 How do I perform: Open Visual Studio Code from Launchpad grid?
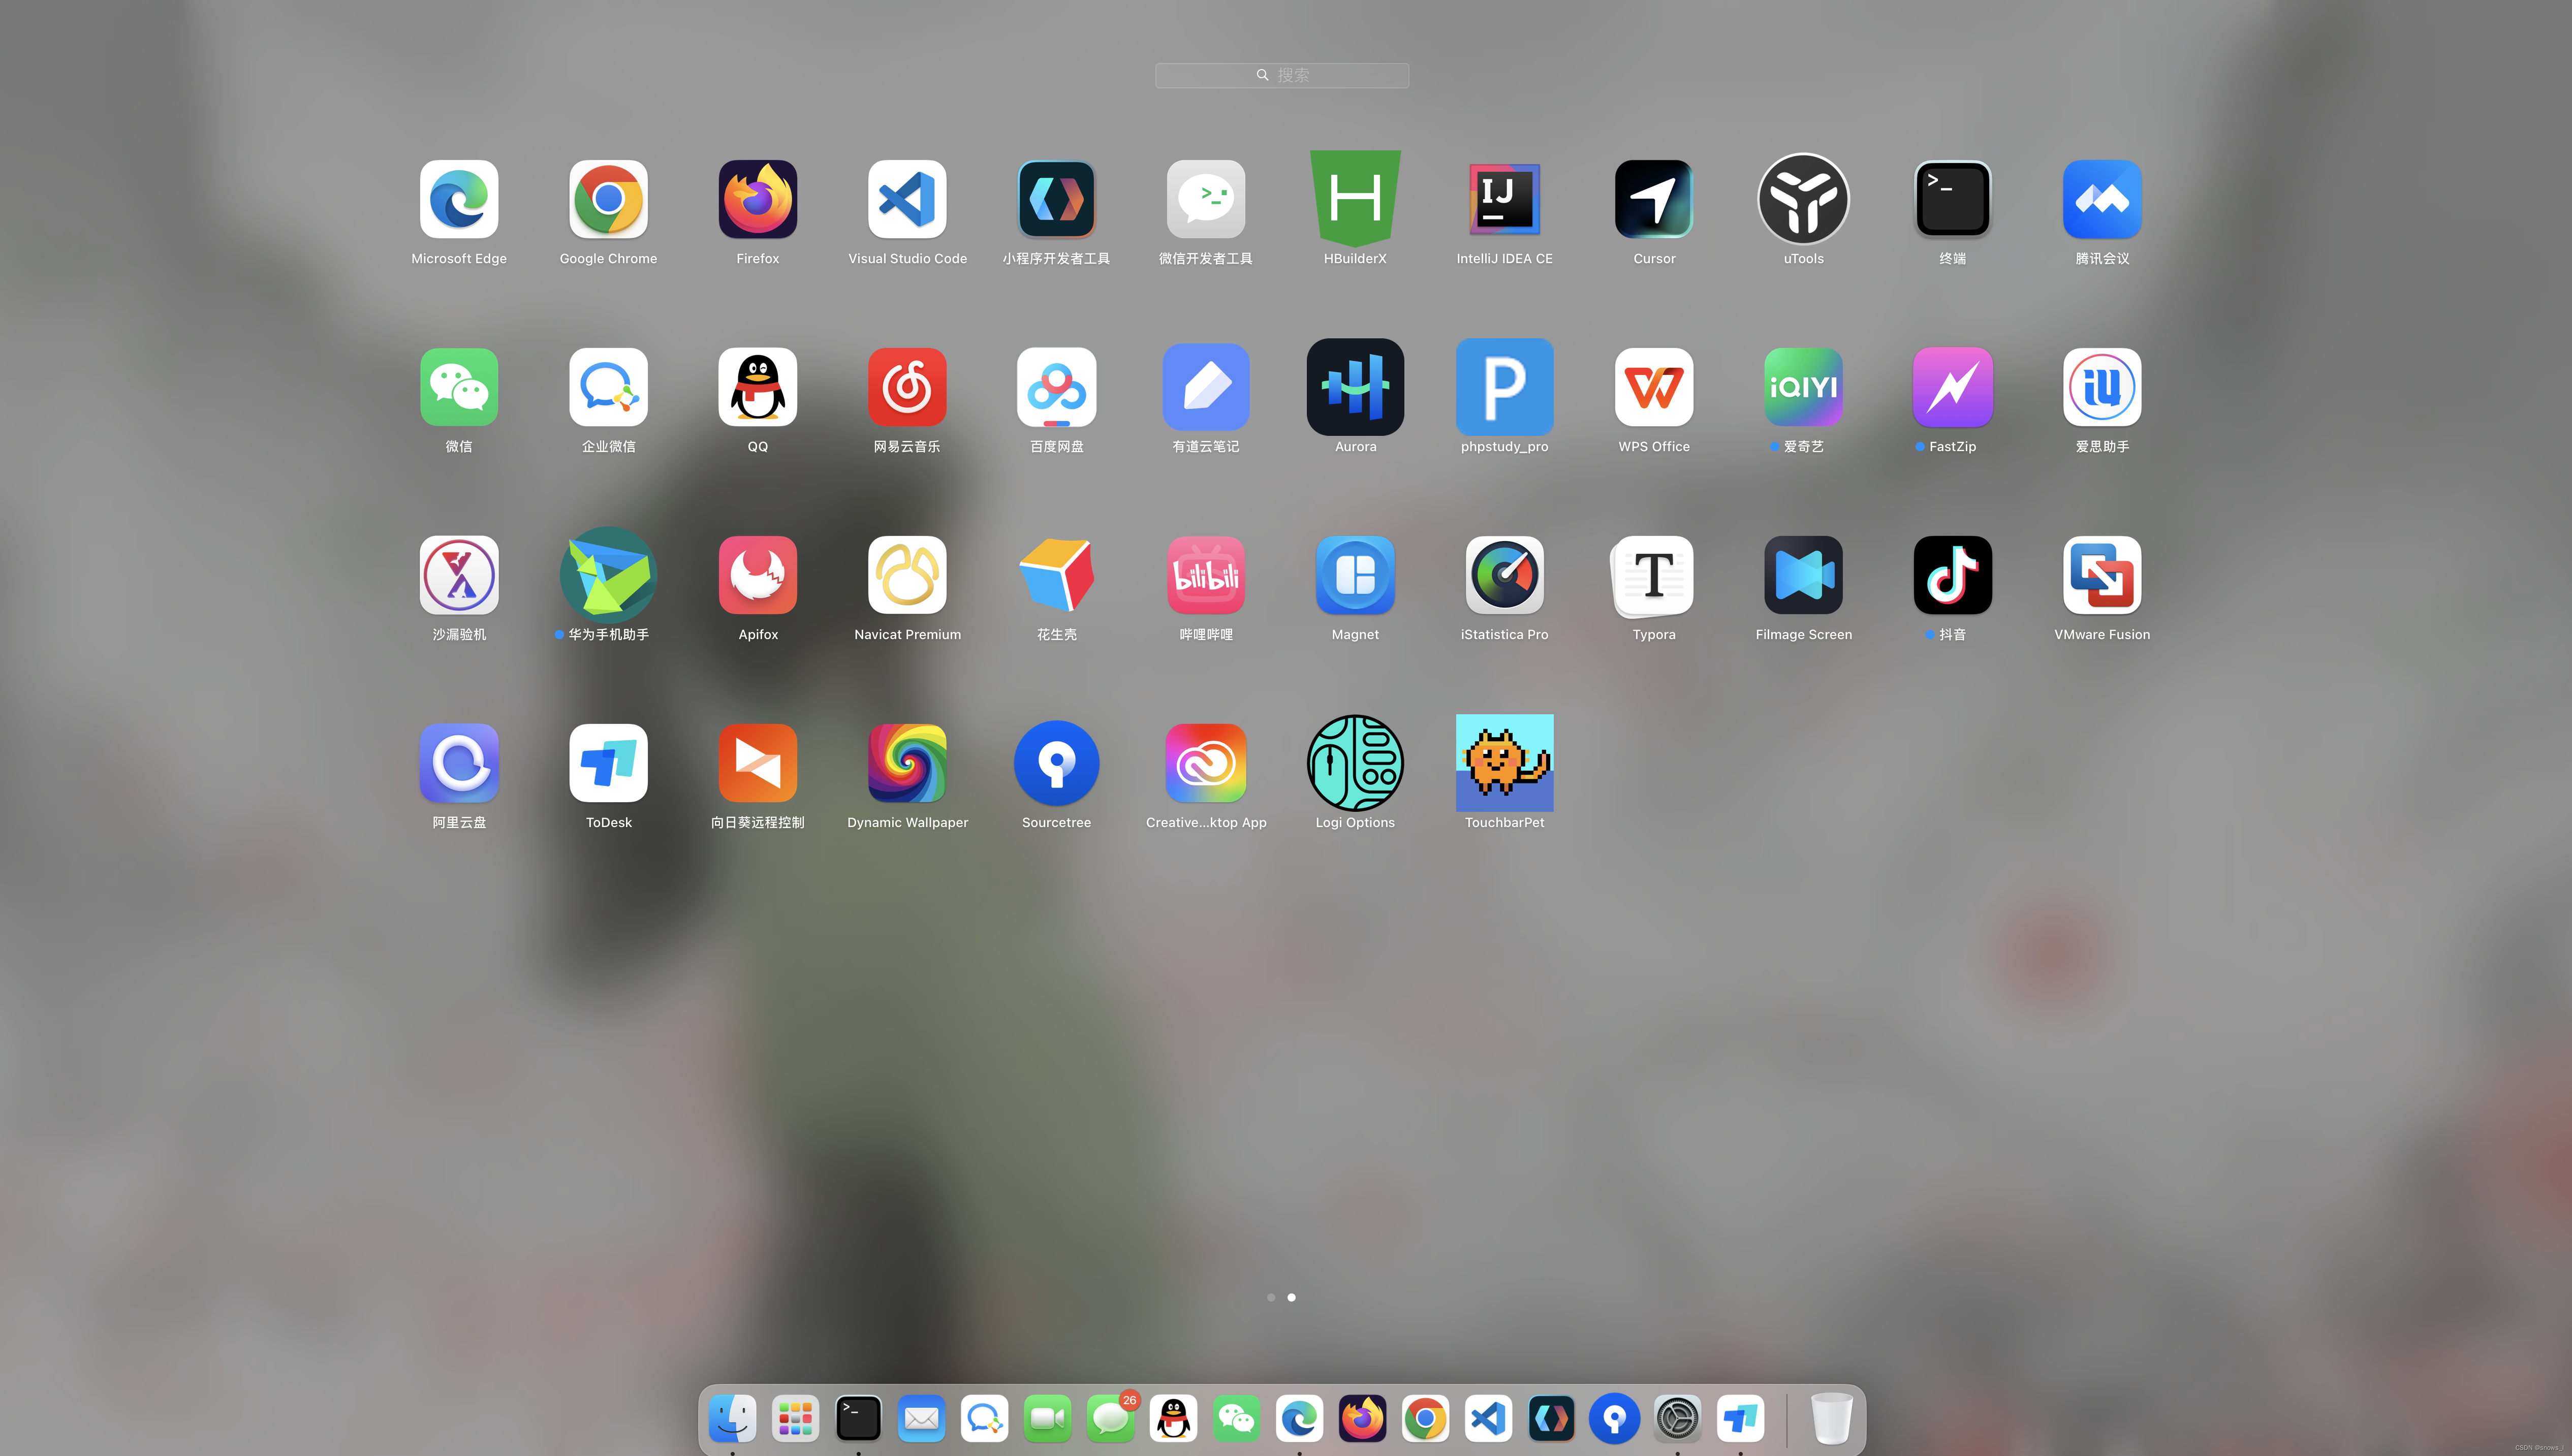907,199
